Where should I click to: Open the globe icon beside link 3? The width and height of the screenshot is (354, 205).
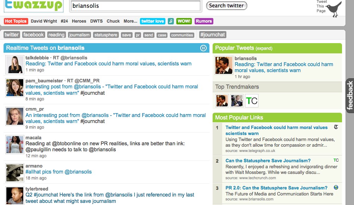[336, 187]
